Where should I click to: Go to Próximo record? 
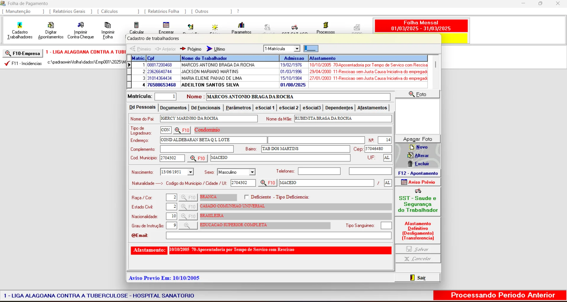(x=190, y=49)
